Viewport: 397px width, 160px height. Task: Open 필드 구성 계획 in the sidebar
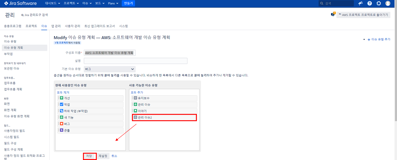(13, 149)
